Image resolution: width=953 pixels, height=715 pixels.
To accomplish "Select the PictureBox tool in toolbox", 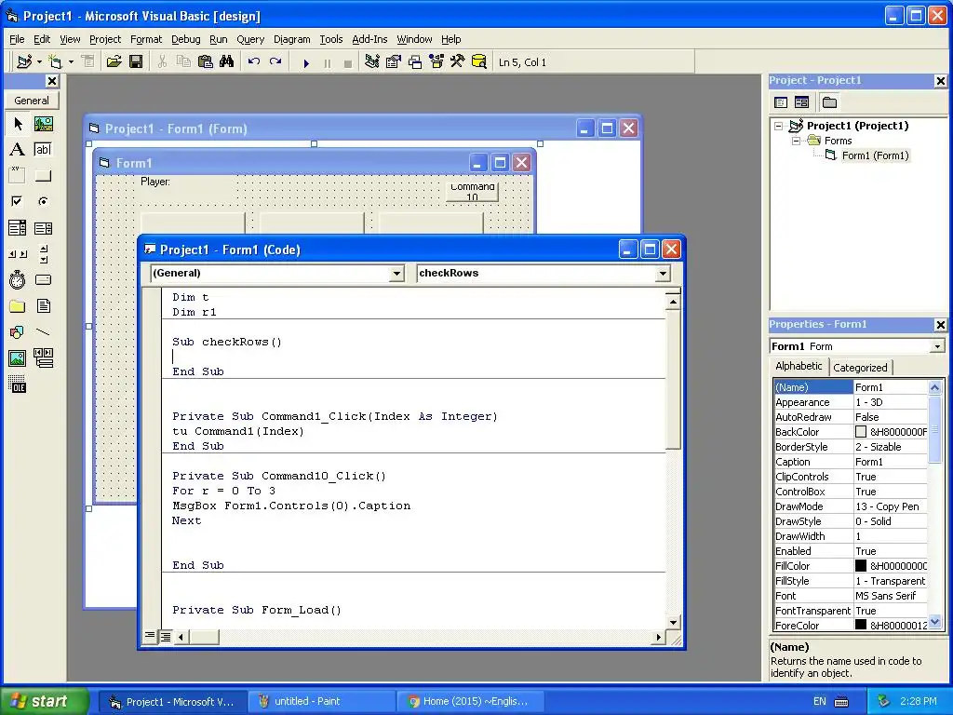I will click(43, 124).
